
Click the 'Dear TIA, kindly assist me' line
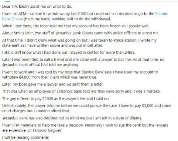[37, 6]
